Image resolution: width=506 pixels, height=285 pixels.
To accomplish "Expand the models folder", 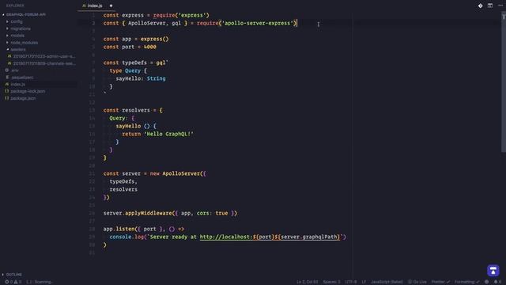I will coord(17,36).
